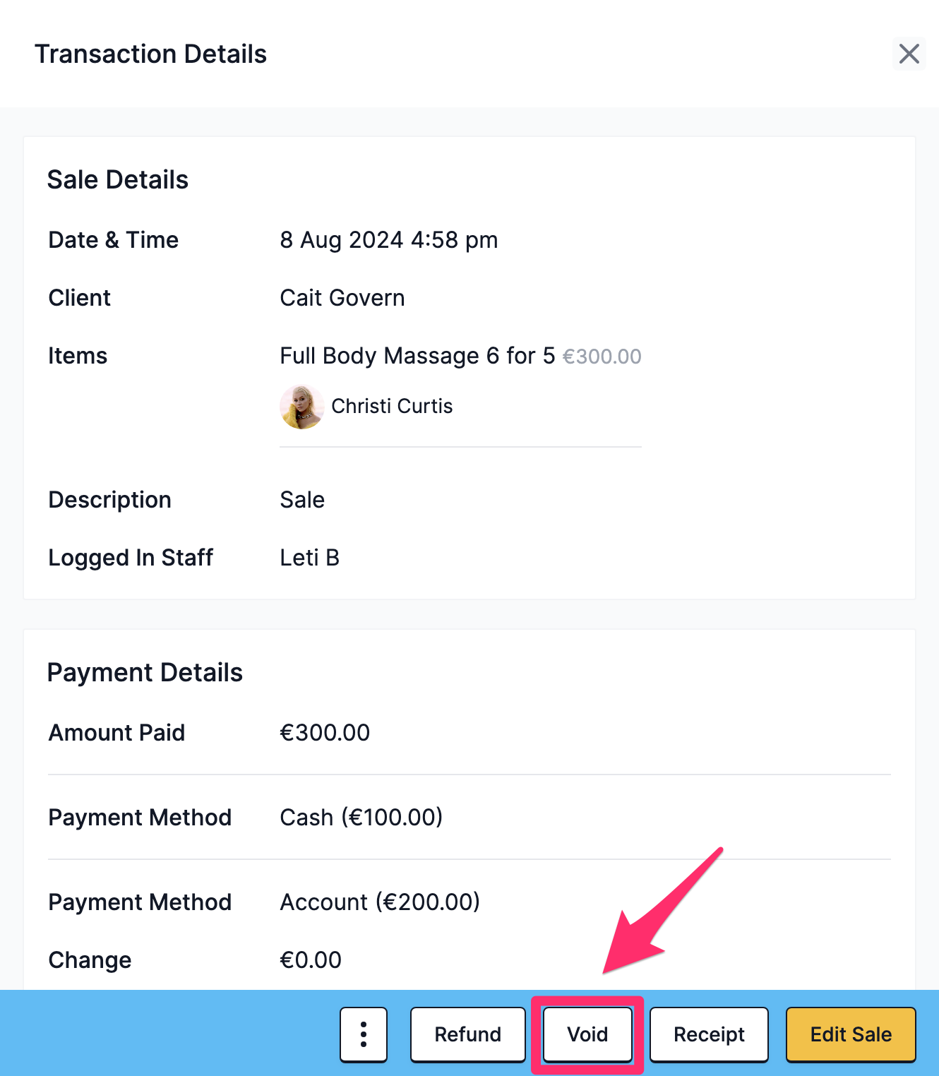Viewport: 939px width, 1076px height.
Task: Click the Refund button
Action: click(468, 1034)
